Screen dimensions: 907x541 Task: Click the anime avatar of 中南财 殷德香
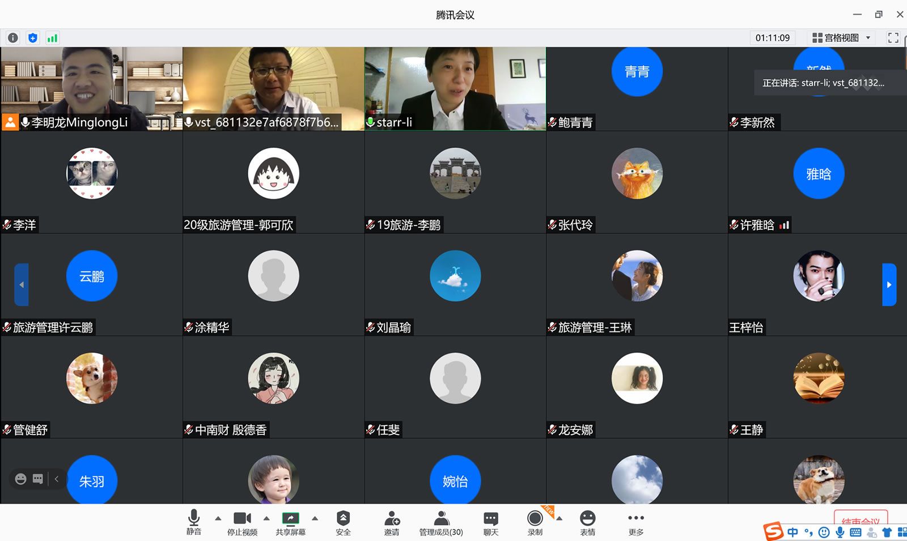coord(273,378)
